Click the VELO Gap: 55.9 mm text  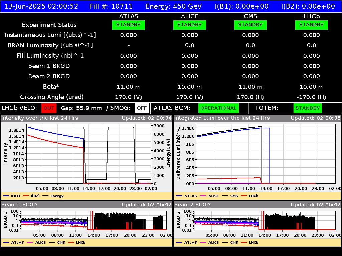(x=81, y=108)
